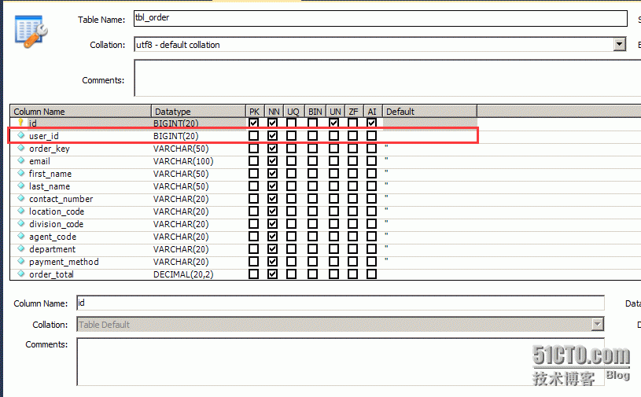
Task: Select the location_code column name
Action: [57, 211]
